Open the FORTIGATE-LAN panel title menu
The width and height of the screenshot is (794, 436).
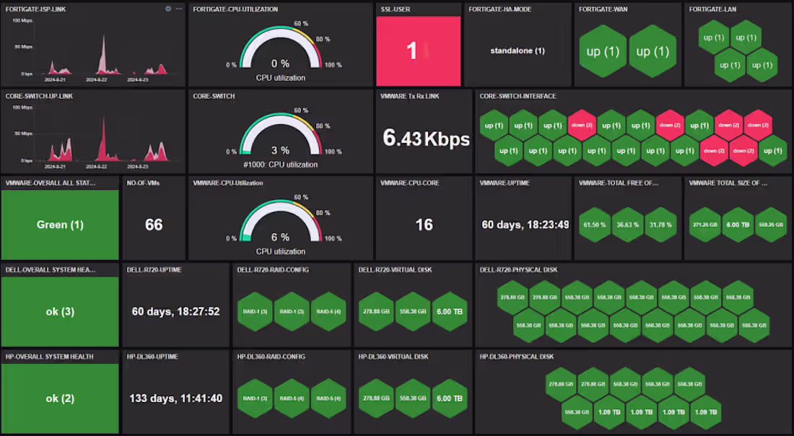pyautogui.click(x=712, y=9)
